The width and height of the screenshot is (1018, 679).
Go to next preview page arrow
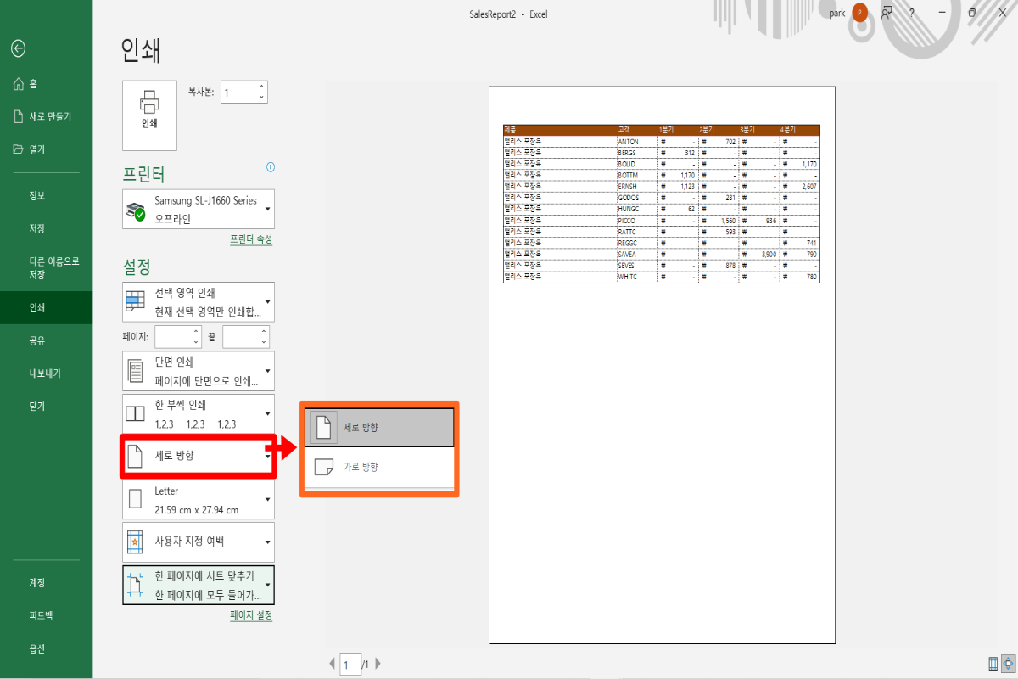[x=378, y=664]
